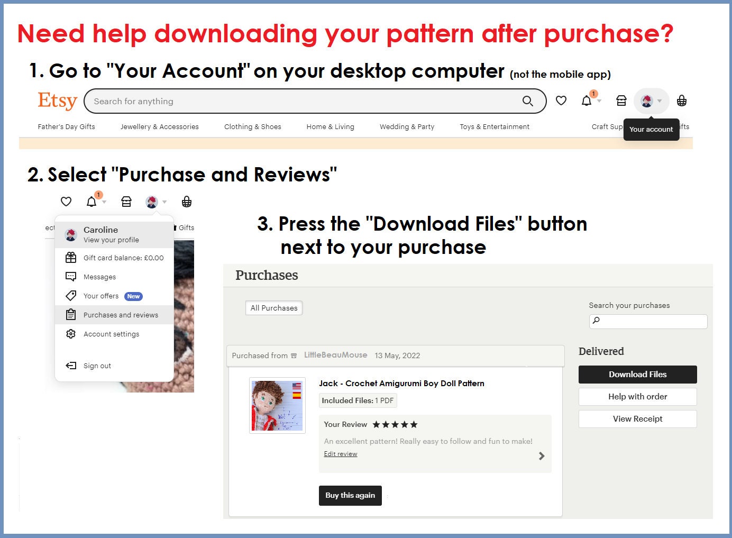Expand notifications dropdown arrow in step 2 header
This screenshot has height=538, width=732.
(x=104, y=202)
